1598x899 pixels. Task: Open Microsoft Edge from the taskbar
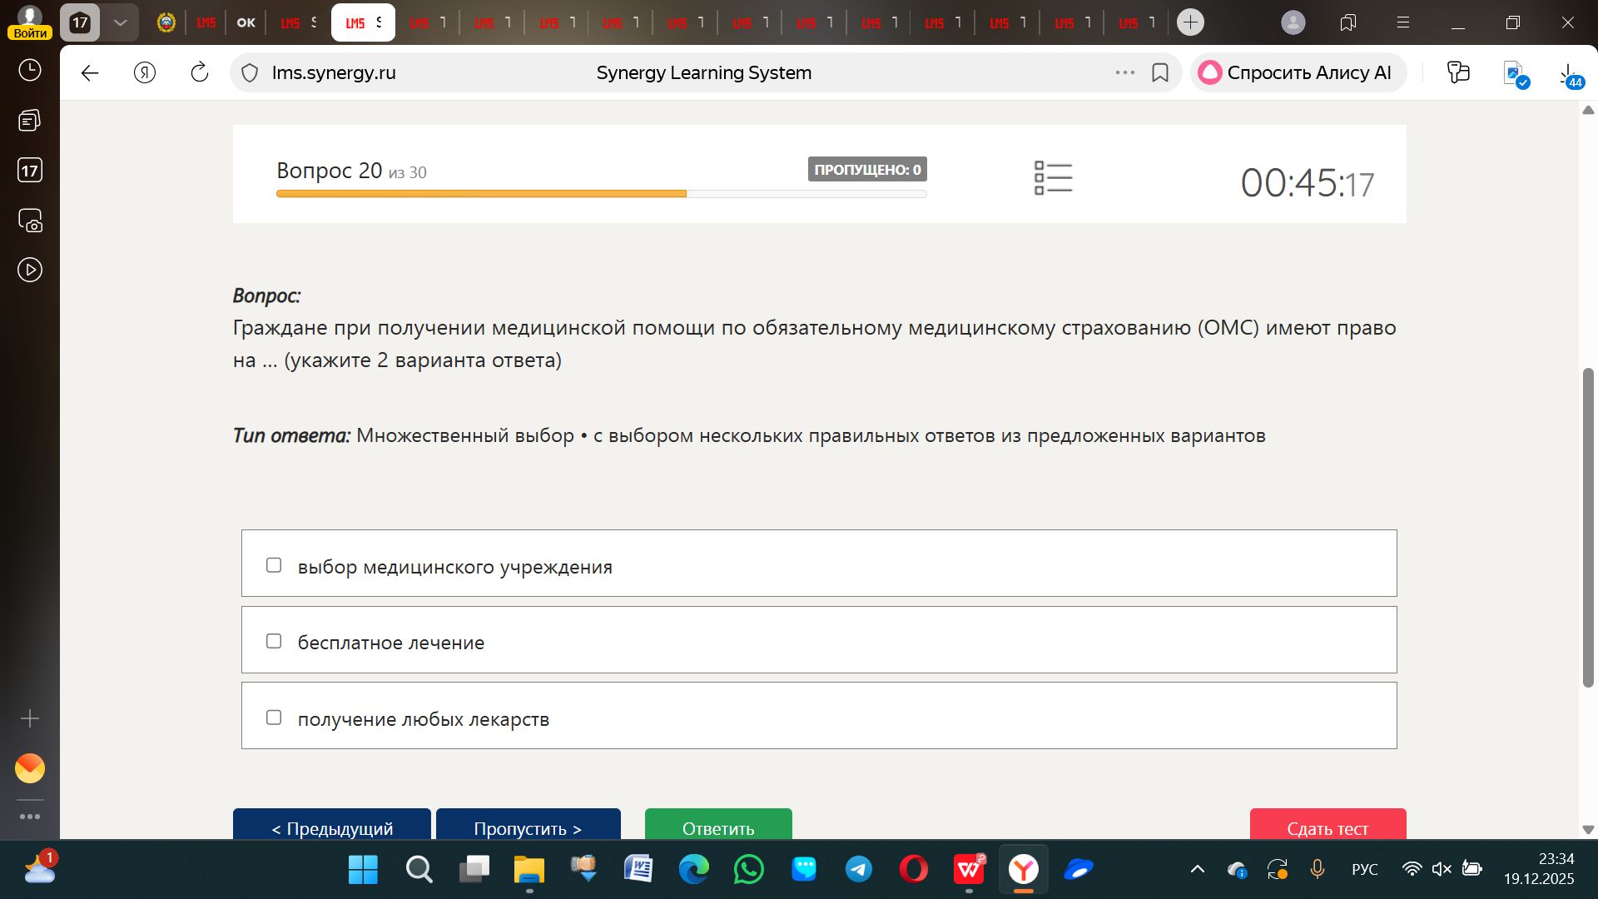pos(693,870)
